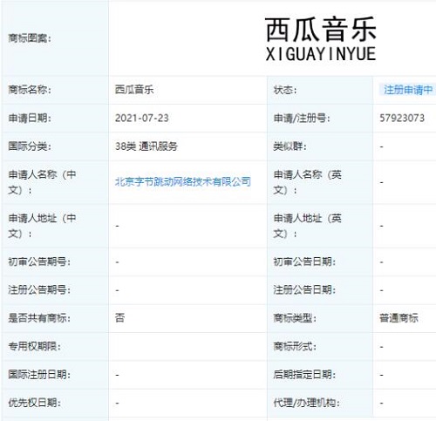Screen dimensions: 436x421
Task: Click the trademark name value 西瓜音乐
Action: [134, 90]
